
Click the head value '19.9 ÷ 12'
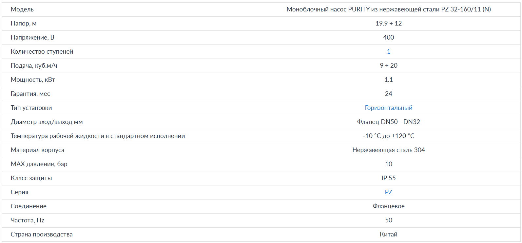388,24
